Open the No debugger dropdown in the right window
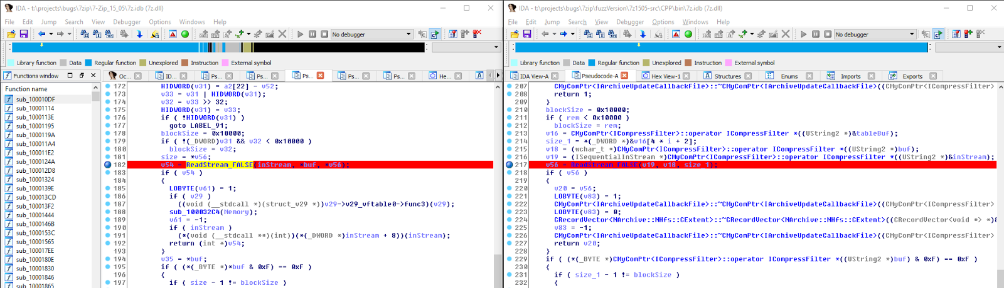Viewport: 1004px width, 288px height. click(912, 34)
